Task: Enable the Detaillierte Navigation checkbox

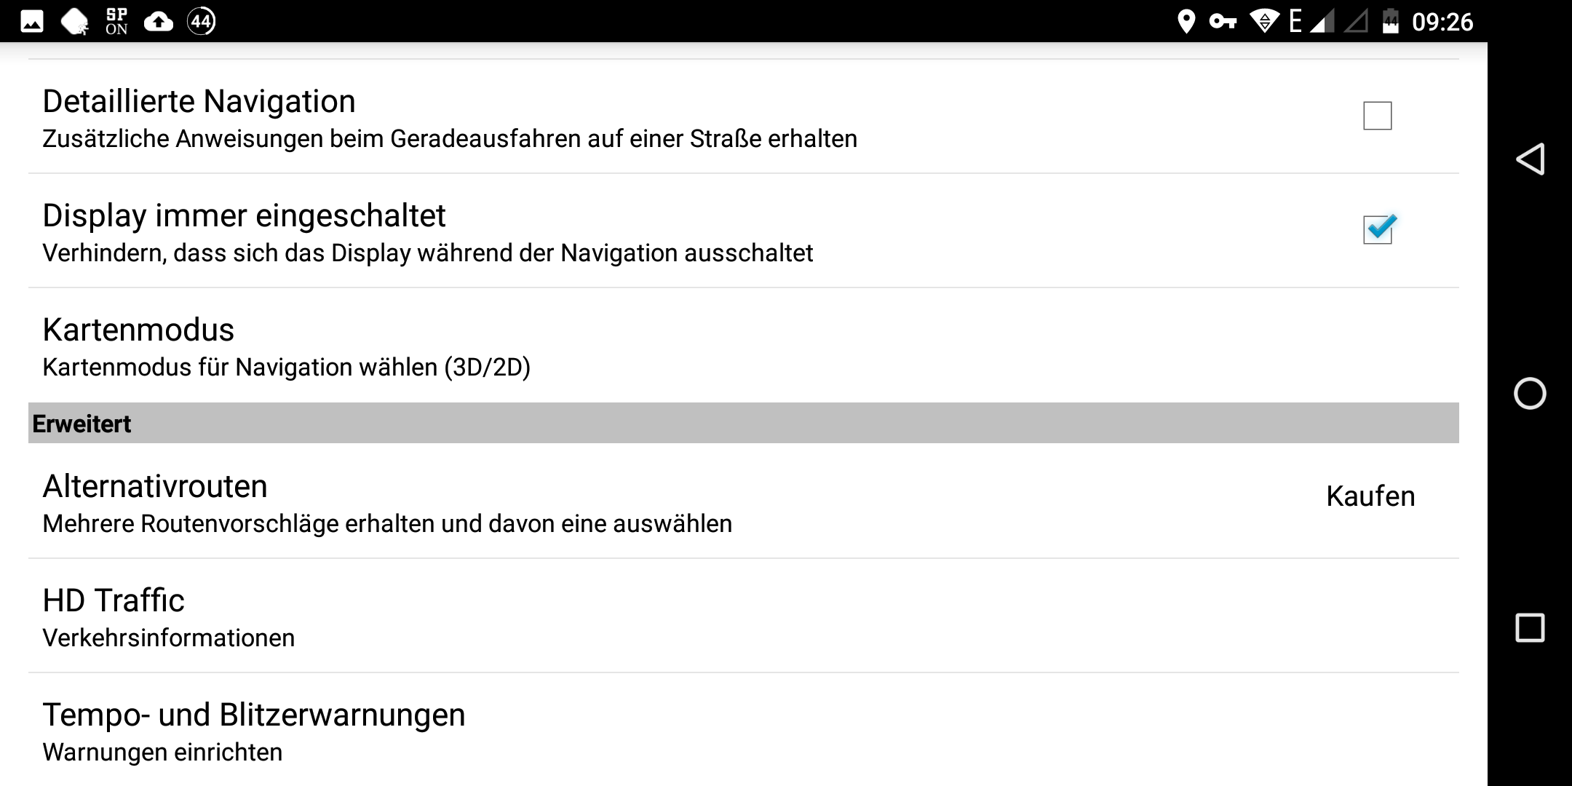Action: pyautogui.click(x=1377, y=116)
